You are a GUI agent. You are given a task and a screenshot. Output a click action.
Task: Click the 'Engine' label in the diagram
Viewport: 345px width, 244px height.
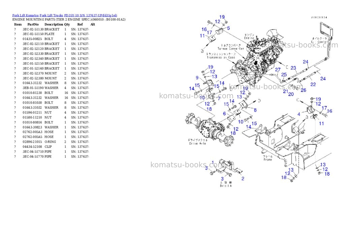tap(249, 38)
